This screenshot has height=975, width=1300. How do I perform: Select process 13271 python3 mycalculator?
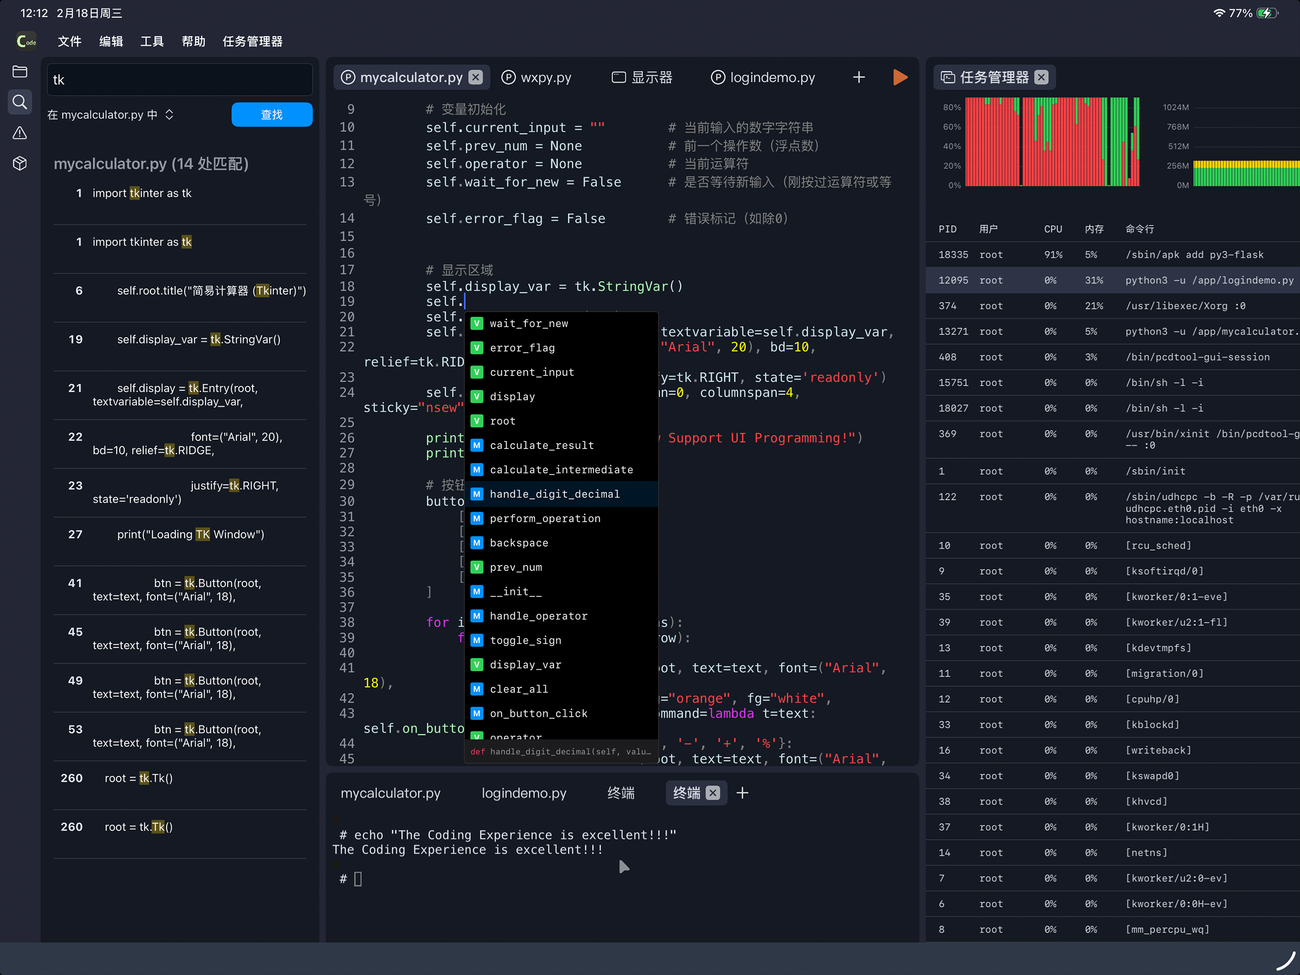point(1113,331)
